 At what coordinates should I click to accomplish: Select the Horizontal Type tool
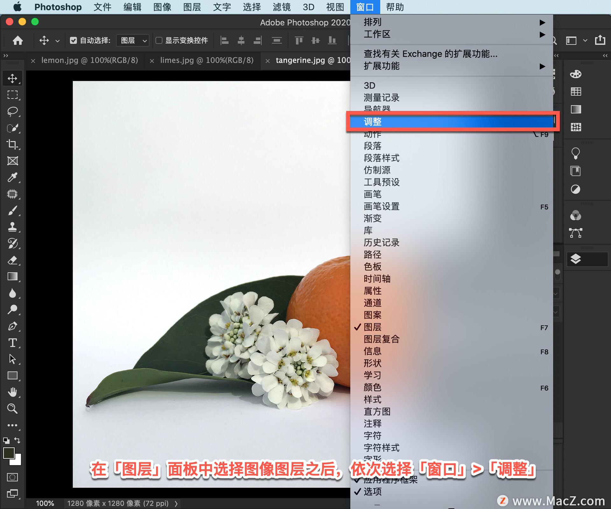(13, 343)
